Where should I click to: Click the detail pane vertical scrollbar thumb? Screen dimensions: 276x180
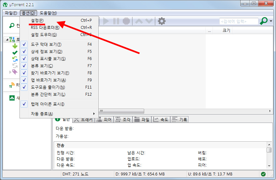pyautogui.click(x=269, y=150)
